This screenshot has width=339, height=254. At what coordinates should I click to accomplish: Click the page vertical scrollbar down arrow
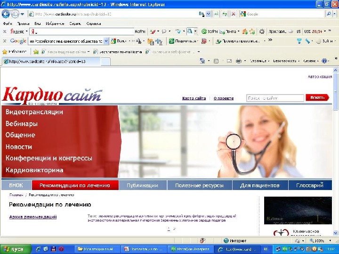(335, 233)
